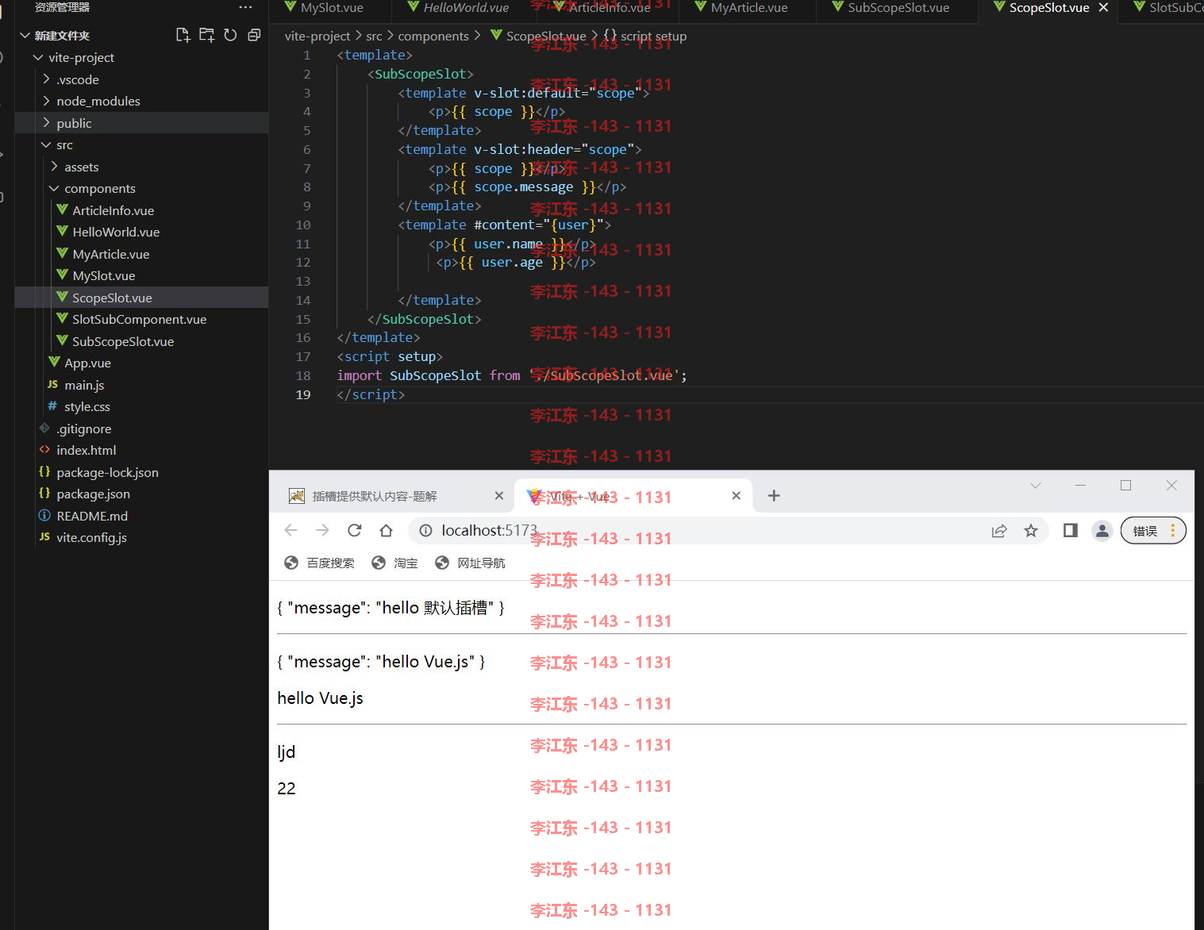Screen dimensions: 1204x930
Task: Refresh the explorer file tree
Action: 230,35
